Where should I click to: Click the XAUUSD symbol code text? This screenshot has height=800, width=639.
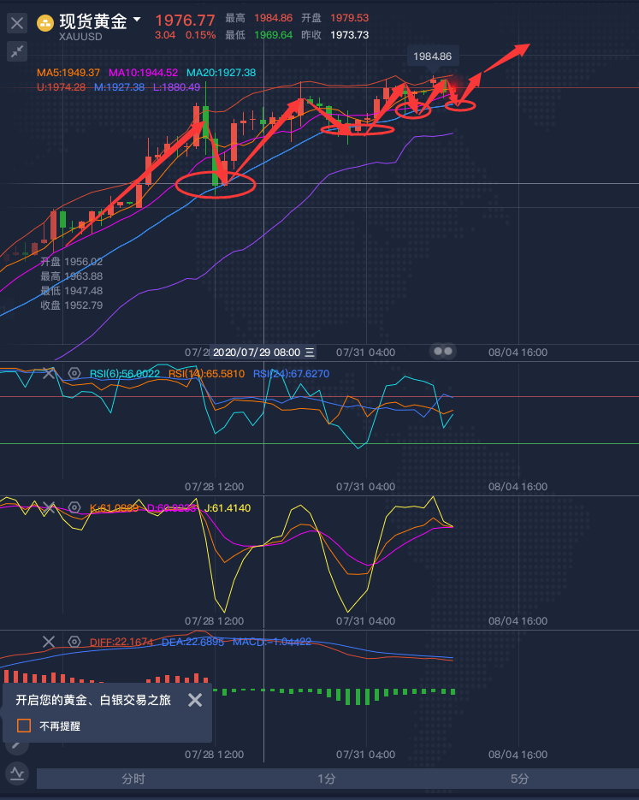(81, 37)
